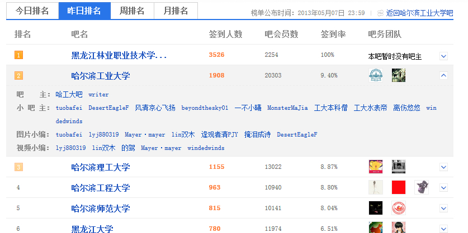Screen dimensions: 468x233
Task: Open the 黑龙江林业职业技术学... forum link
Action: point(119,55)
